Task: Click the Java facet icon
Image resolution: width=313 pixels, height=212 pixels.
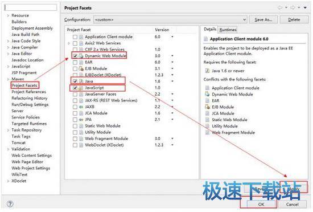Action: [x=81, y=81]
